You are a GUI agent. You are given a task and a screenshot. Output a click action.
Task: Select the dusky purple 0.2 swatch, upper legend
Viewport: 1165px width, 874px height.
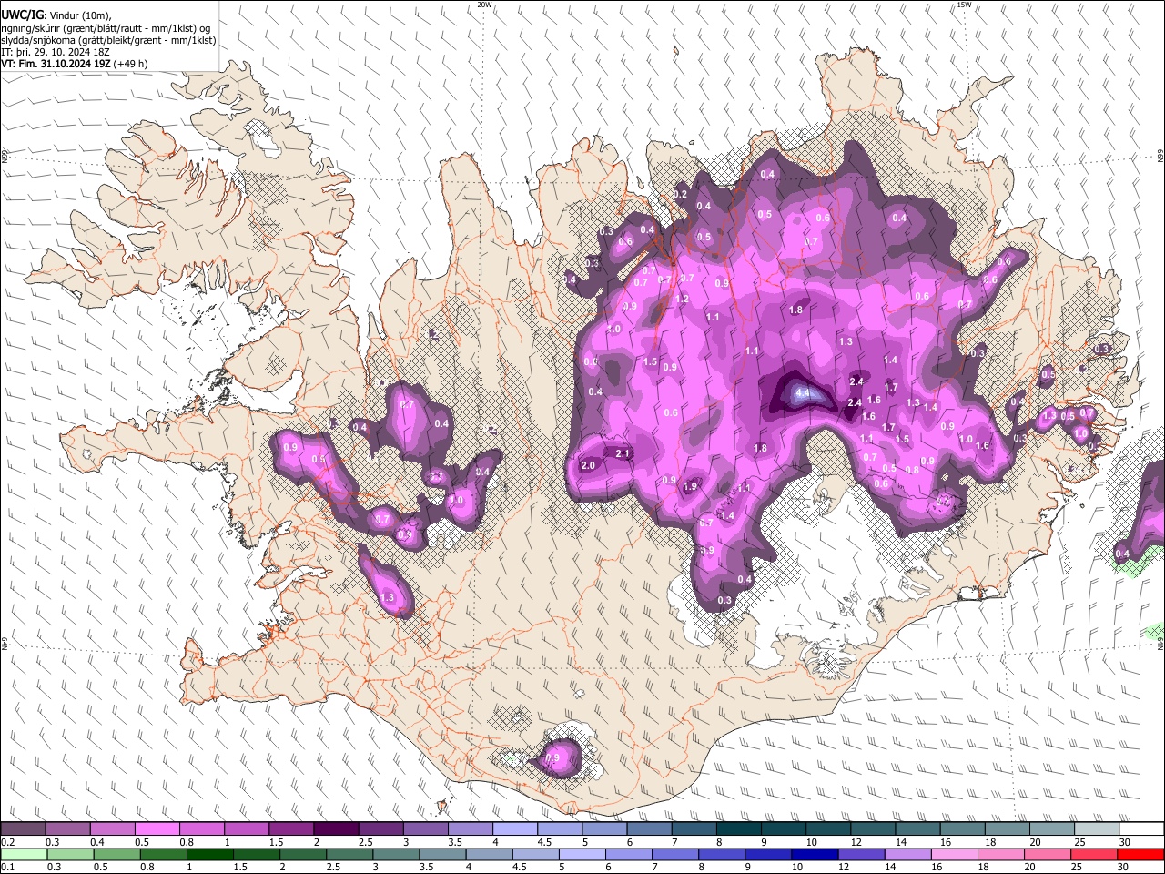pyautogui.click(x=23, y=829)
